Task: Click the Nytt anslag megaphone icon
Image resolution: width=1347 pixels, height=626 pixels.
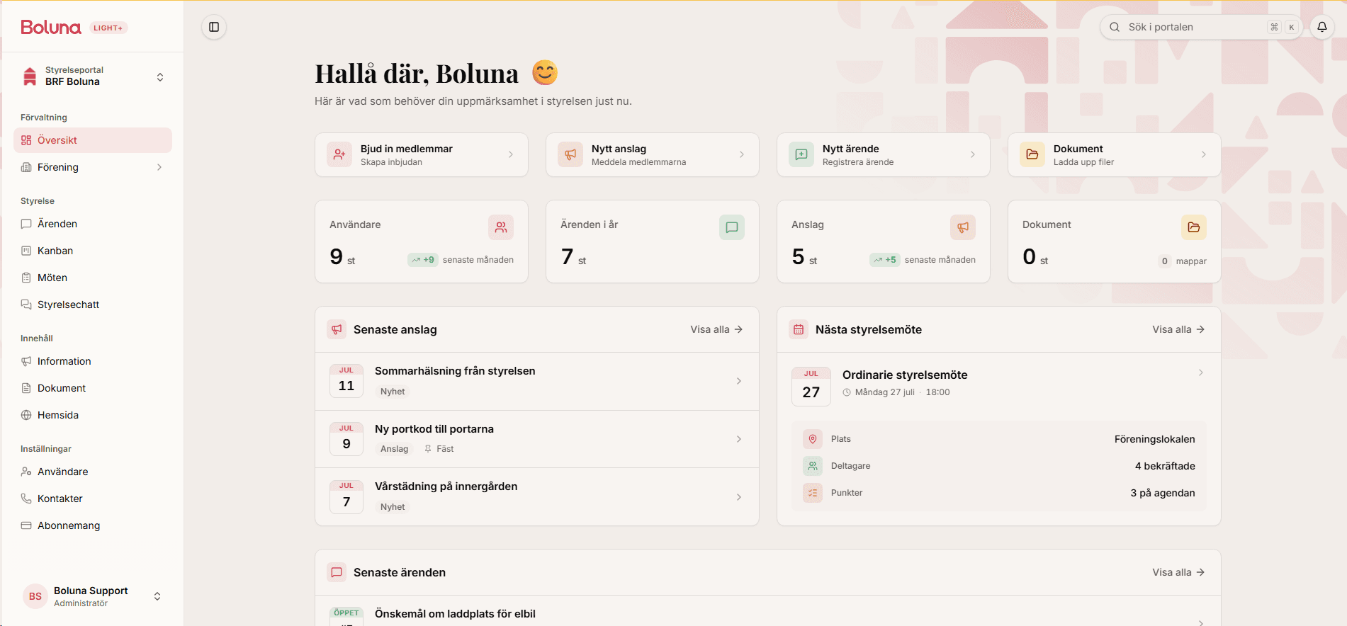Action: [570, 154]
